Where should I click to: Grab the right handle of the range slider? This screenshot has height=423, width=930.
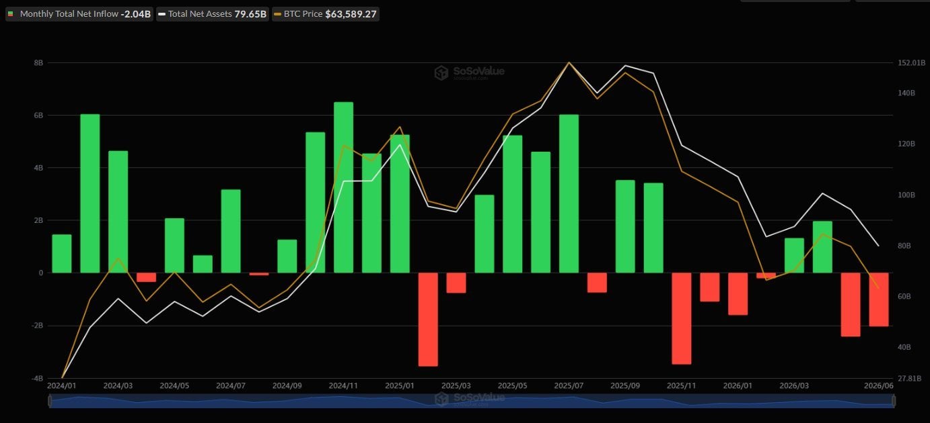point(894,401)
